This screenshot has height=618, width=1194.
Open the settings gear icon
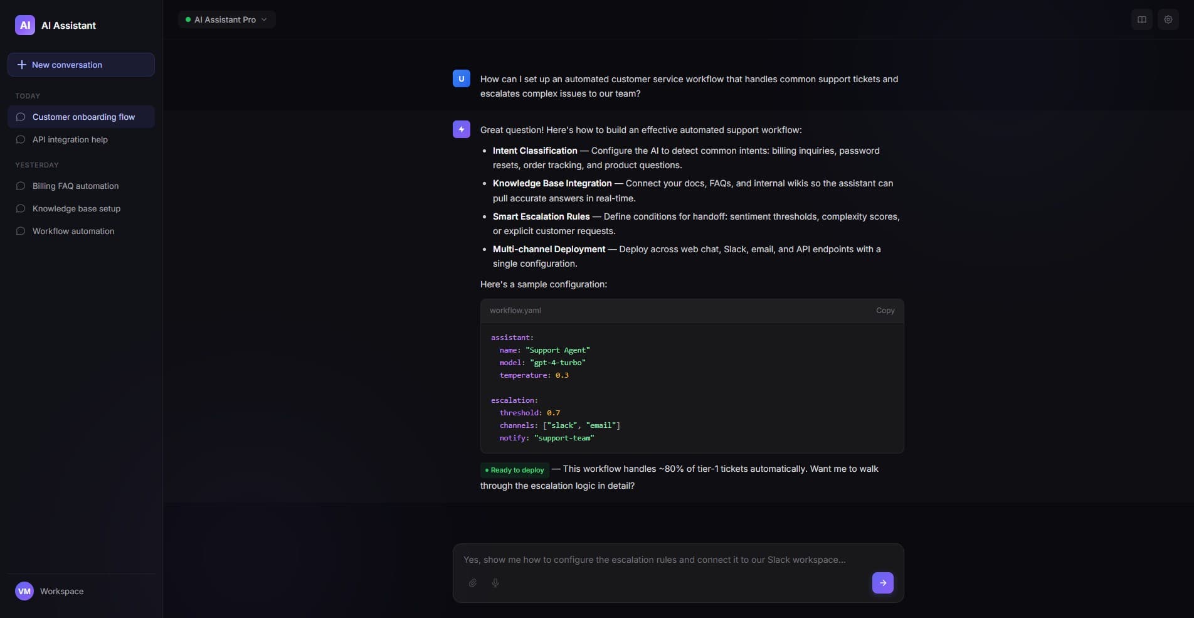coord(1168,19)
